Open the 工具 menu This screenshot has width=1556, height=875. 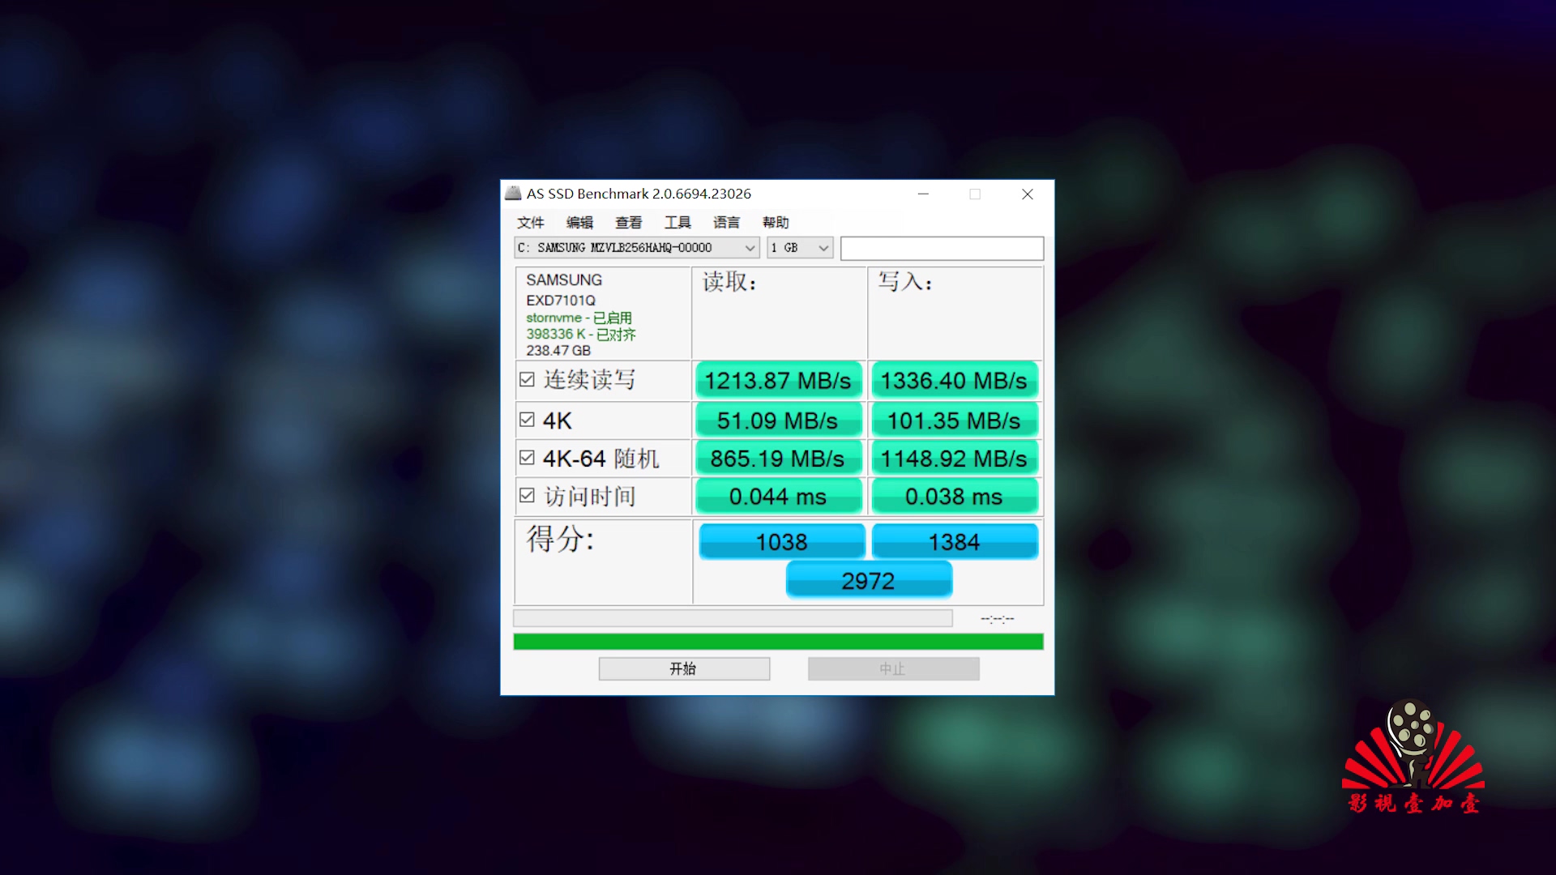coord(678,223)
